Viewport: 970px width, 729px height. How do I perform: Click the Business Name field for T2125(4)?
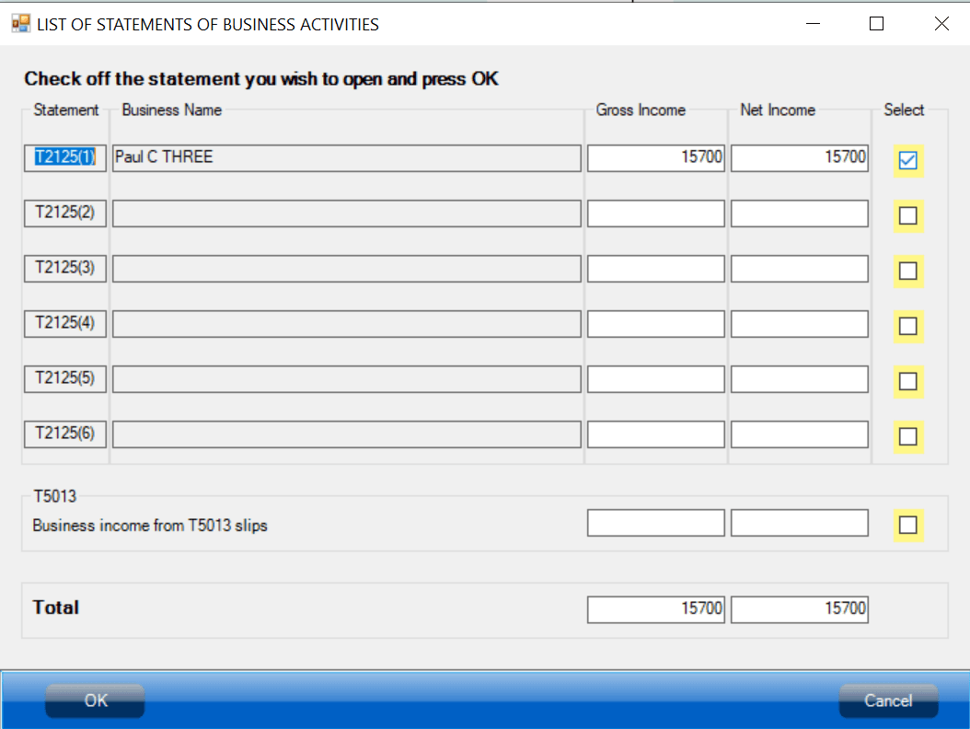click(345, 323)
